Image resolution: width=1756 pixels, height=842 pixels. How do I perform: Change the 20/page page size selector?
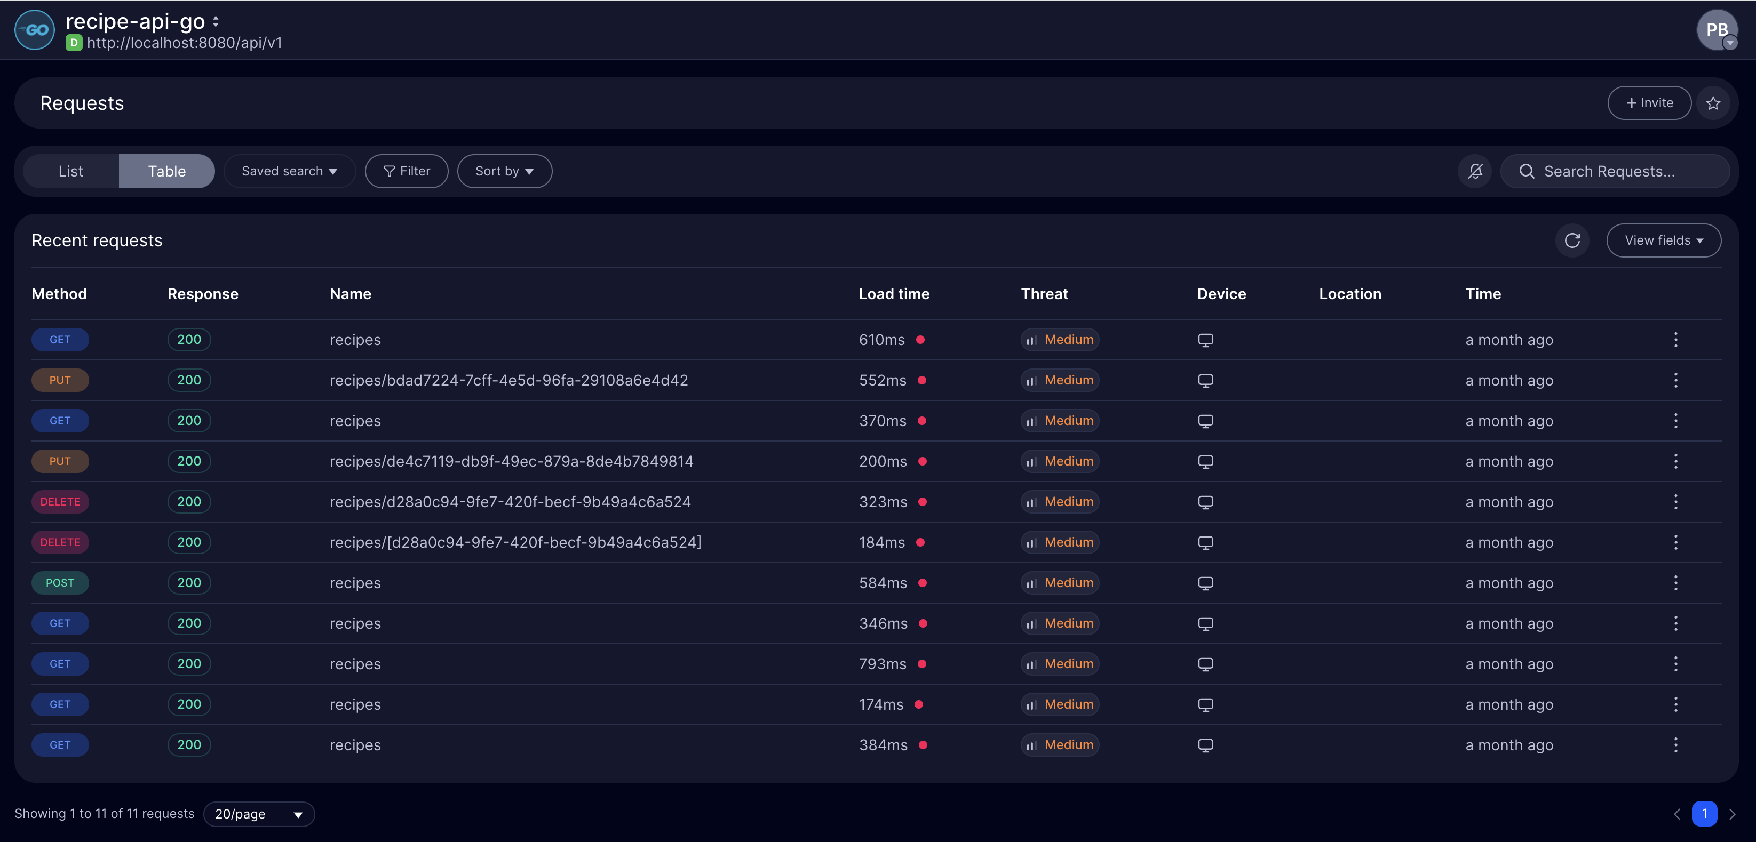259,814
